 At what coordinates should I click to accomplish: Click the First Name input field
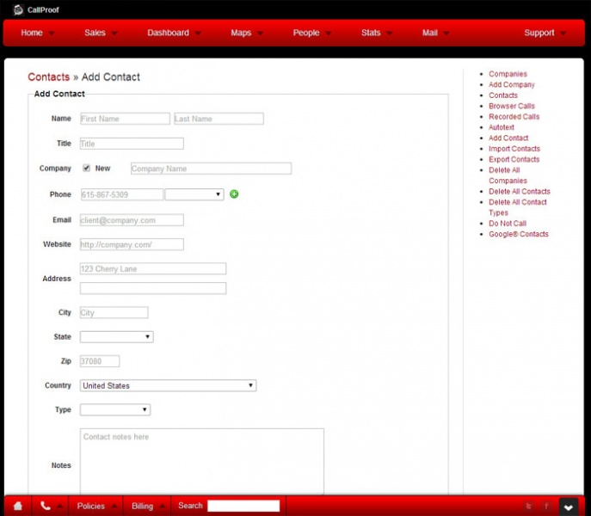[x=125, y=119]
